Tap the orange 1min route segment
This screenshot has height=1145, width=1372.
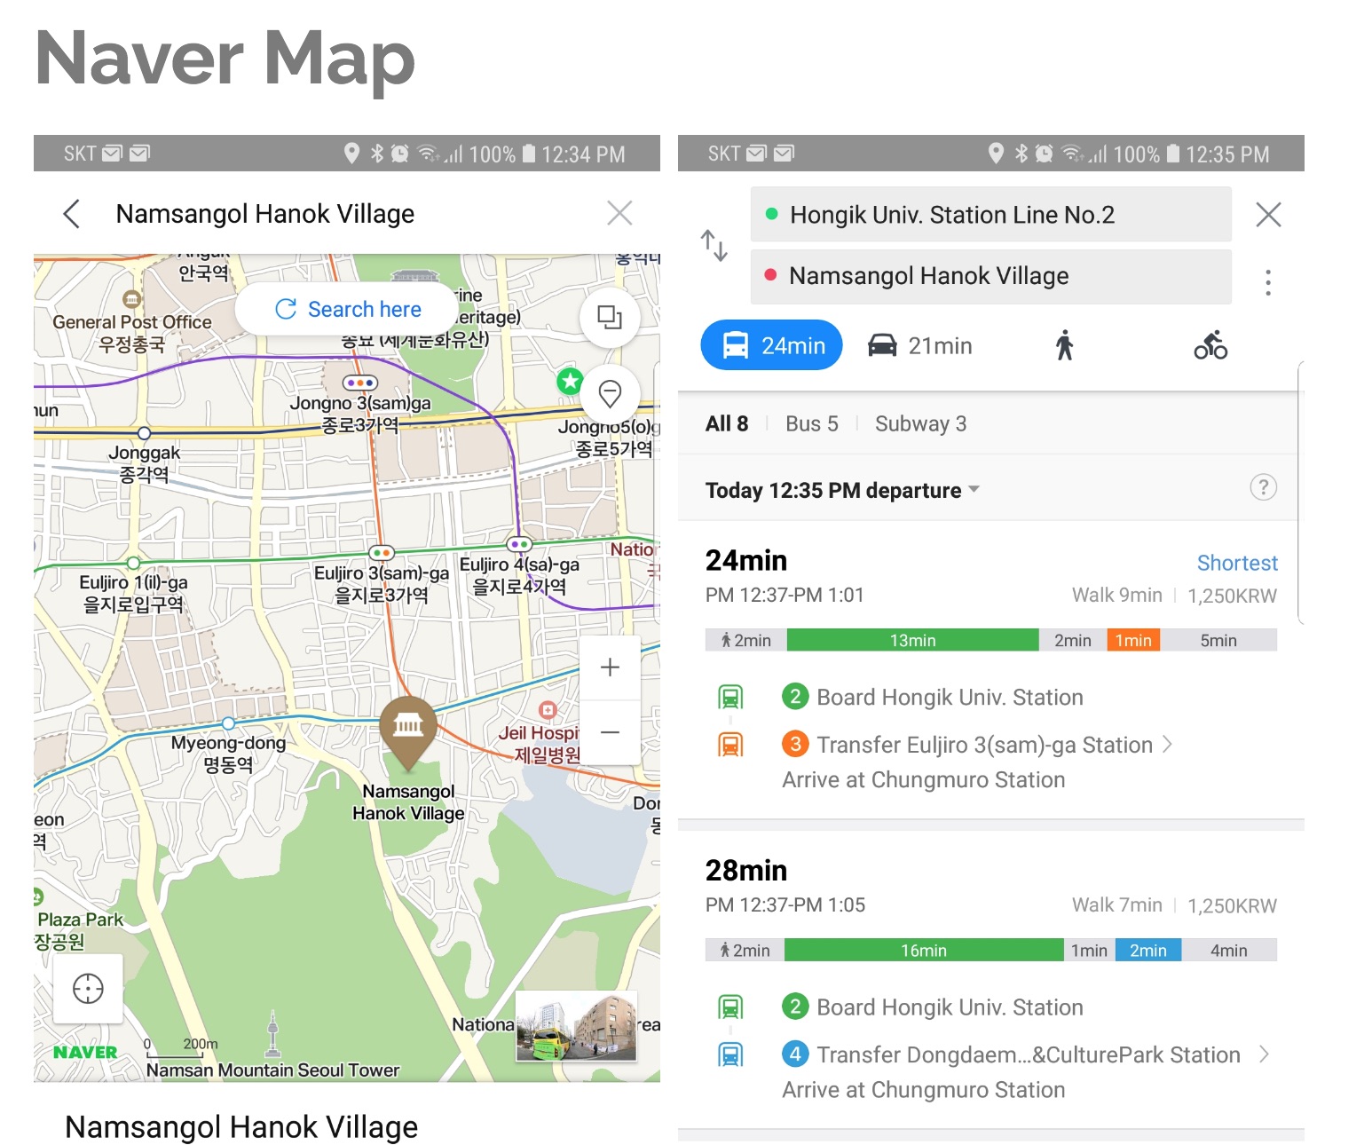pyautogui.click(x=1133, y=640)
